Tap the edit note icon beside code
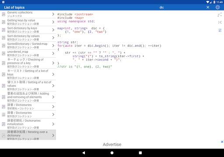224x157 pixels. coord(220,30)
